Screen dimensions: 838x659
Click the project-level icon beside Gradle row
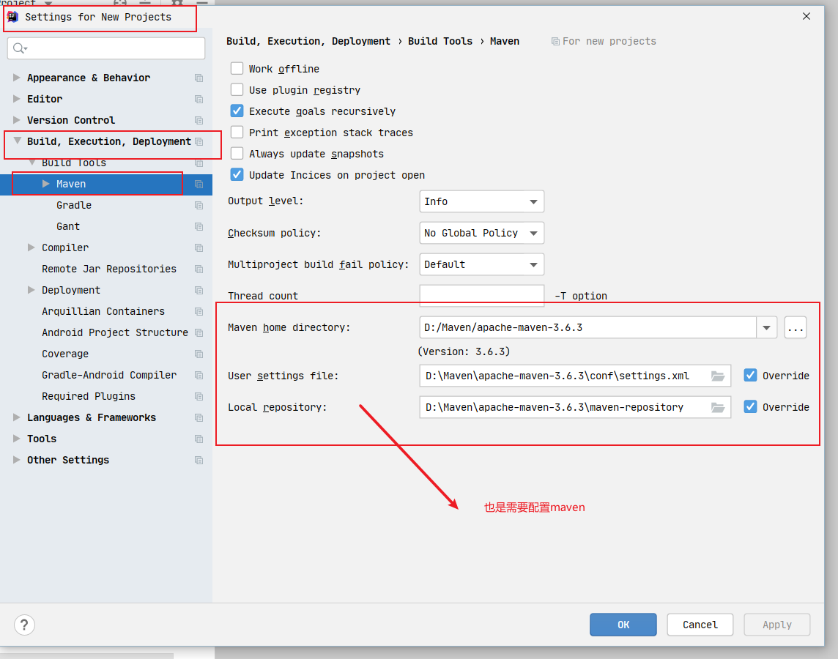click(x=199, y=206)
